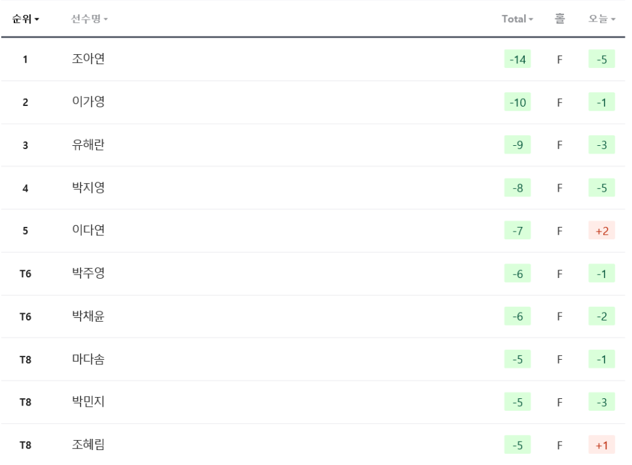Click player name 박채윤
The width and height of the screenshot is (632, 465).
[x=88, y=317]
